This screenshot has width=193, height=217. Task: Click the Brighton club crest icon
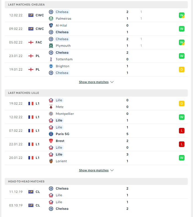point(51,66)
